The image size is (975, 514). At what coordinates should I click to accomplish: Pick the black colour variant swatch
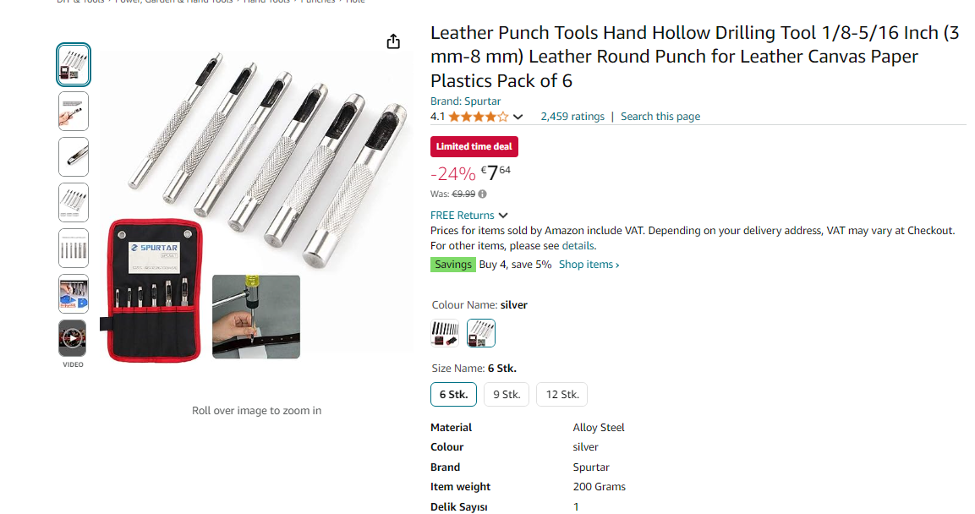tap(445, 333)
